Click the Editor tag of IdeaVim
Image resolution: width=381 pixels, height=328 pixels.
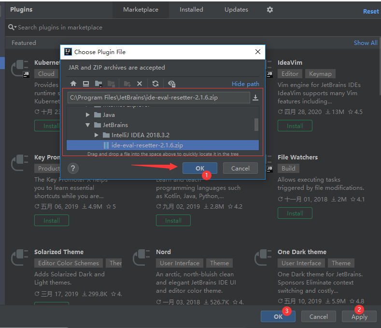[290, 74]
